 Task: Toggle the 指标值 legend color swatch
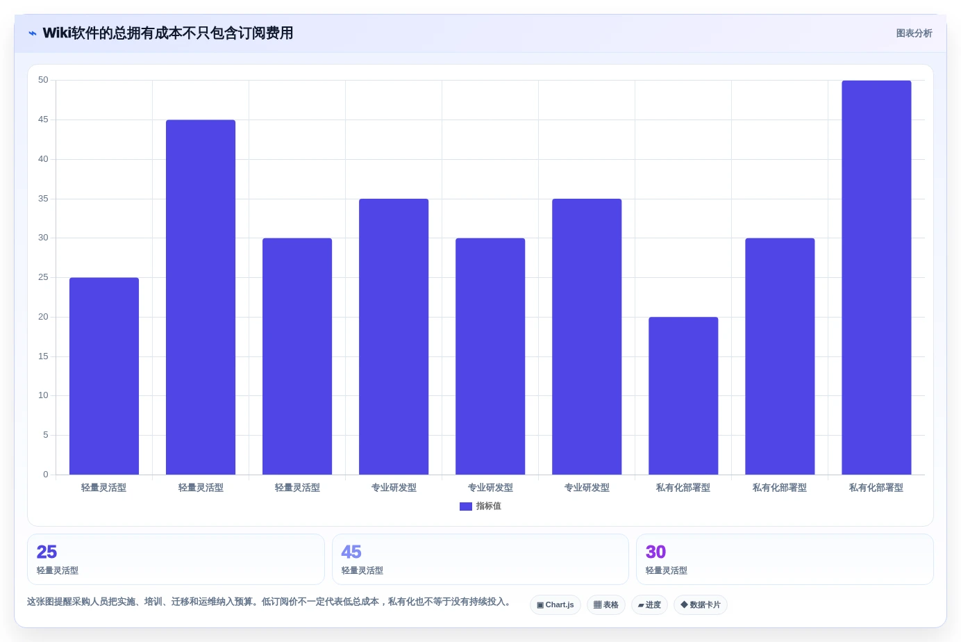pos(466,507)
